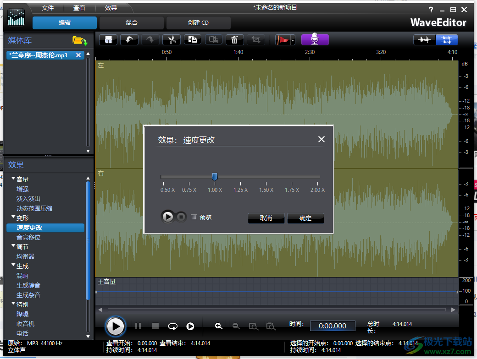Screen dimensions: 477x359
Task: Click the zoom in magnifier icon
Action: pos(219,326)
